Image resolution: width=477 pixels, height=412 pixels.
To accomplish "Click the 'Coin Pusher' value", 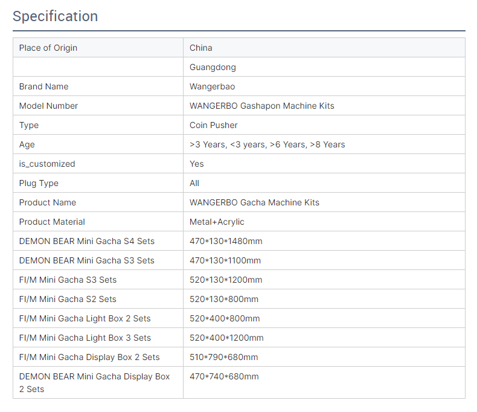I will [x=214, y=125].
